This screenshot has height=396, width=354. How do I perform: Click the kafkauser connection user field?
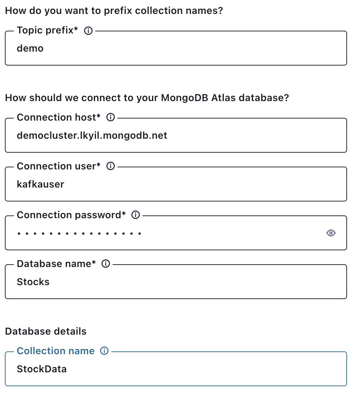(176, 184)
